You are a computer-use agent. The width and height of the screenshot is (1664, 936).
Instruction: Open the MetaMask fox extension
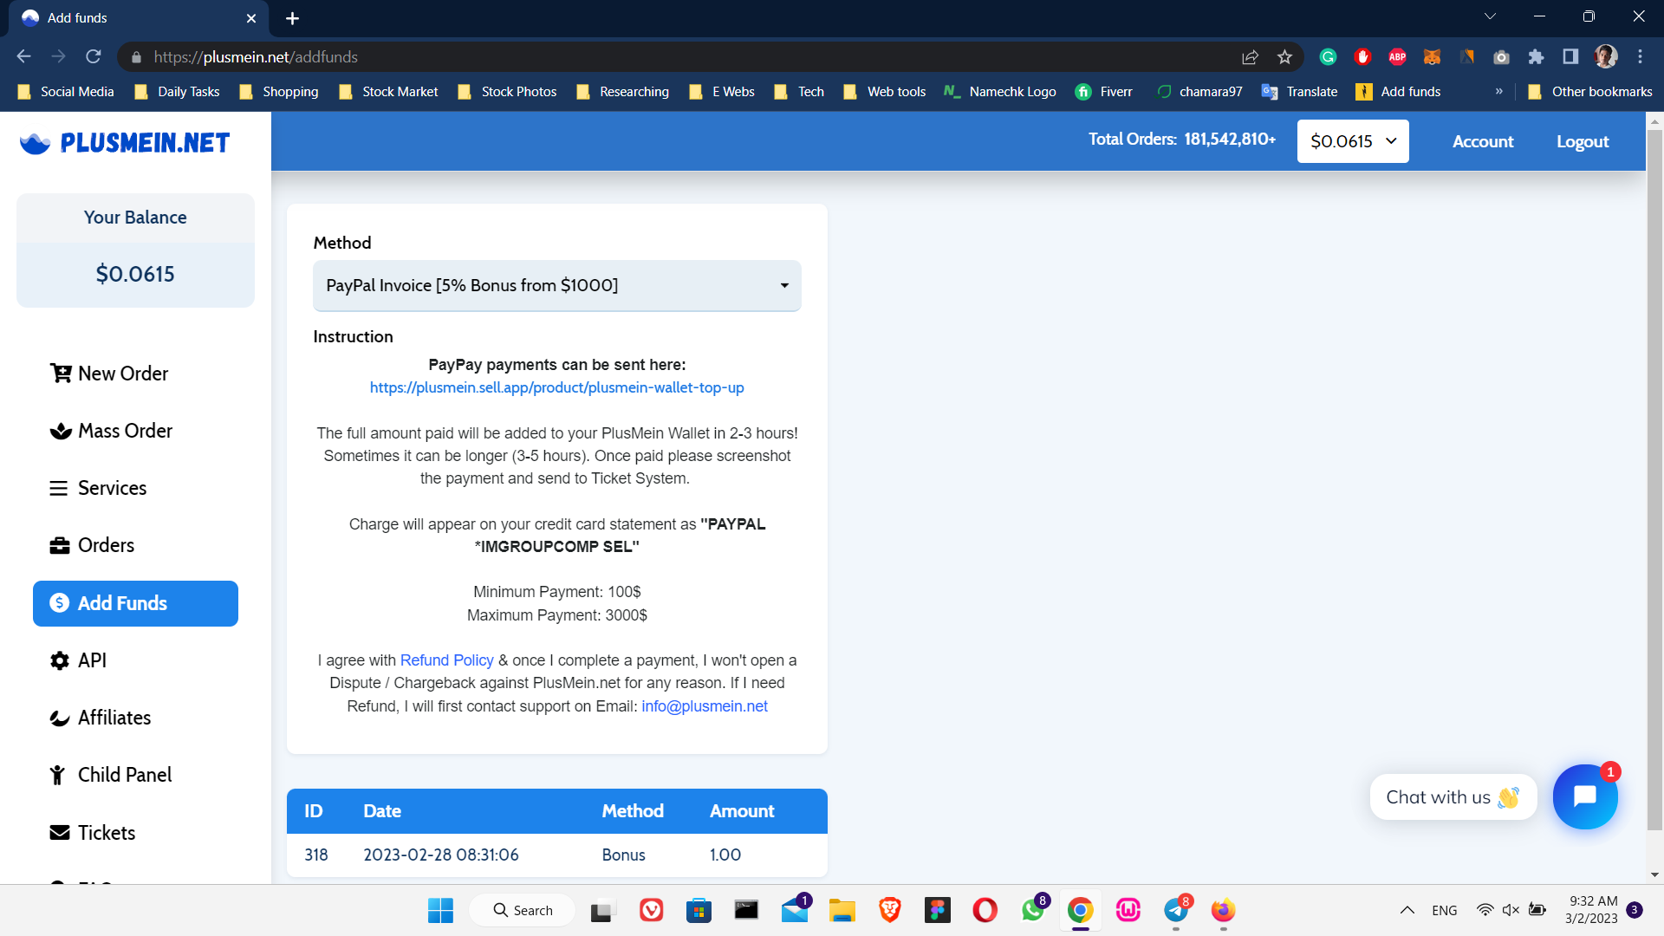(1432, 57)
